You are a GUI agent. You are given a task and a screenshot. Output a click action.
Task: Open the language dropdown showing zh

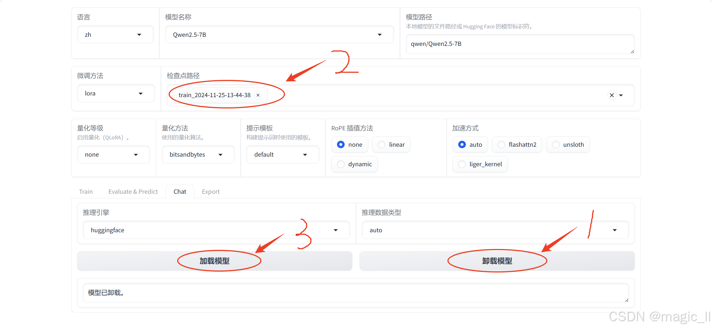click(x=115, y=35)
